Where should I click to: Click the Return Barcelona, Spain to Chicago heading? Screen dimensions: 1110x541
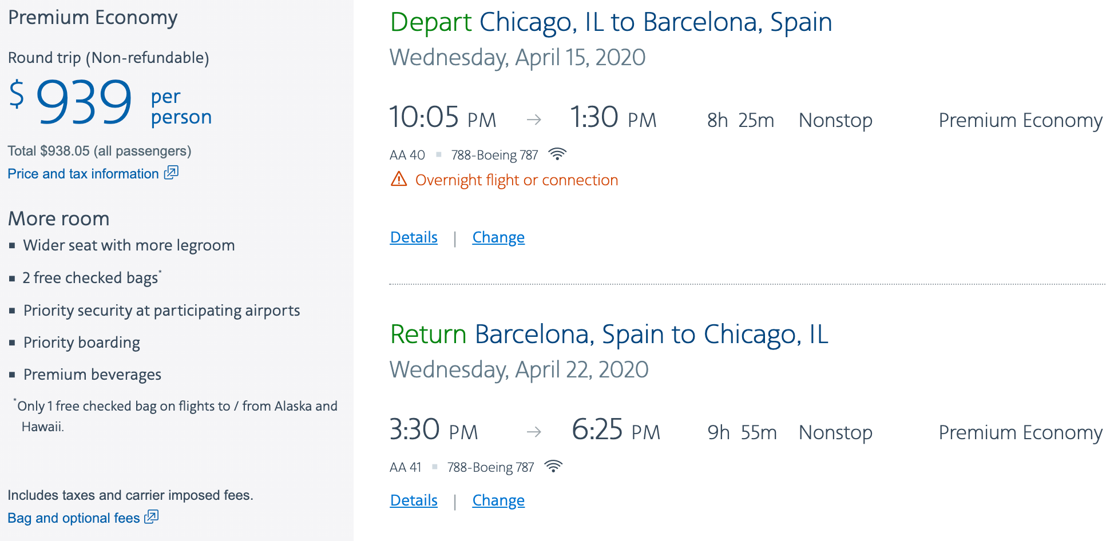(609, 334)
